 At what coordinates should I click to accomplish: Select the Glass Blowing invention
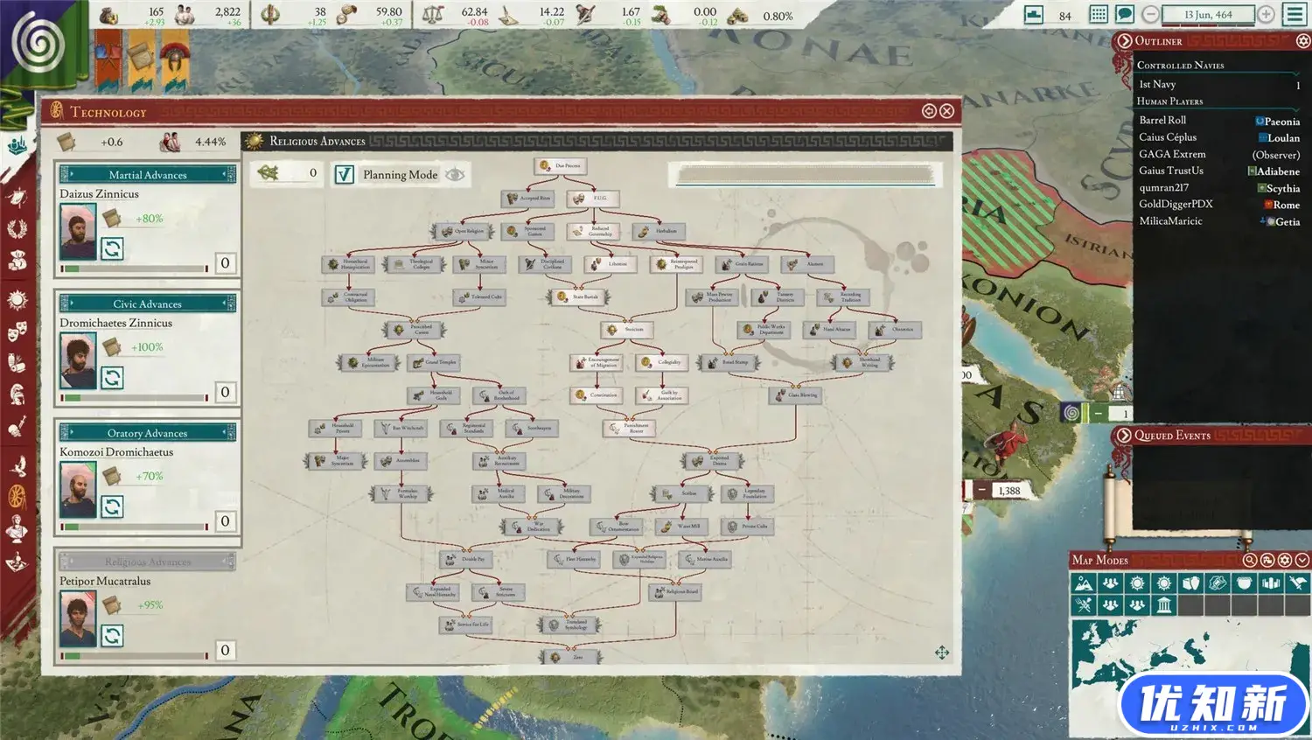pos(795,395)
